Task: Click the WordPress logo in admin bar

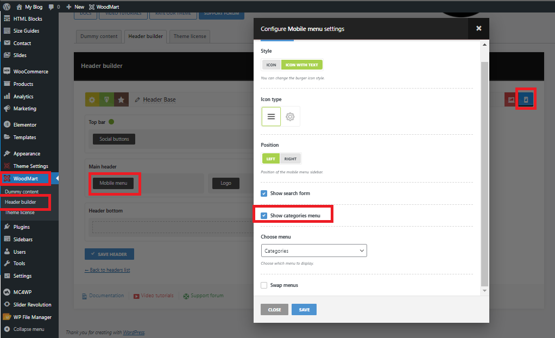Action: point(7,7)
